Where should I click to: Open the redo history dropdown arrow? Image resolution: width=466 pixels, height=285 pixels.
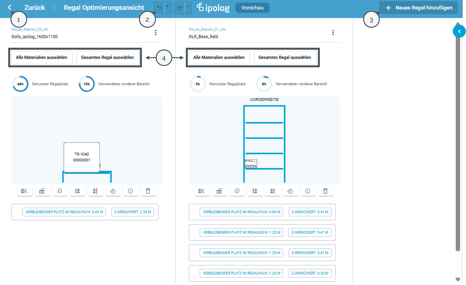[x=188, y=7]
